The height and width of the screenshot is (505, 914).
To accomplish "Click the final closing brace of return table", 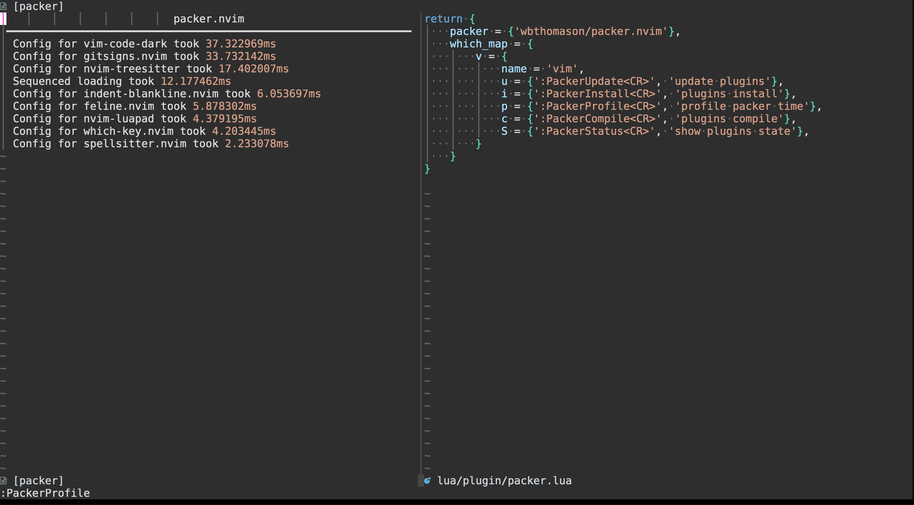I will coord(427,169).
